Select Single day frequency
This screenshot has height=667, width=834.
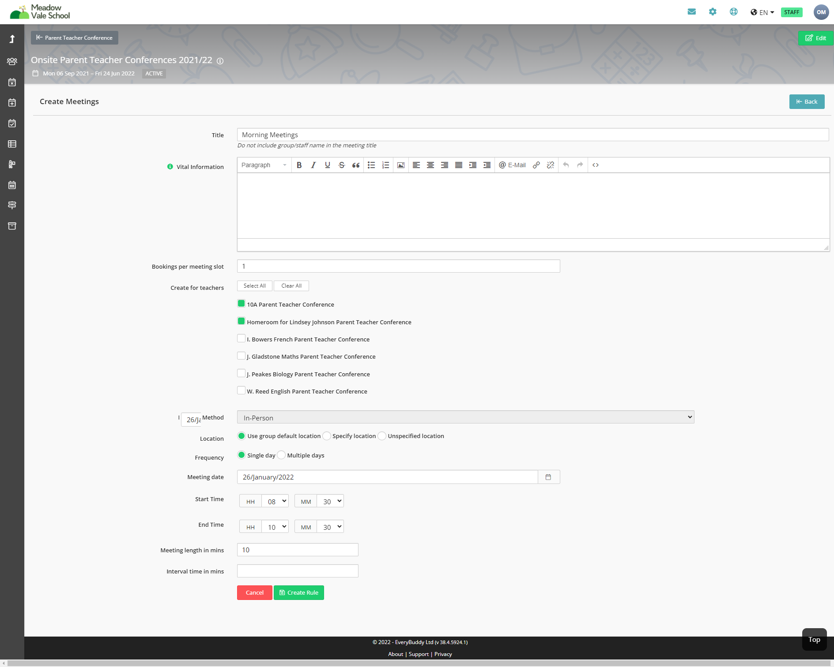[x=242, y=455]
